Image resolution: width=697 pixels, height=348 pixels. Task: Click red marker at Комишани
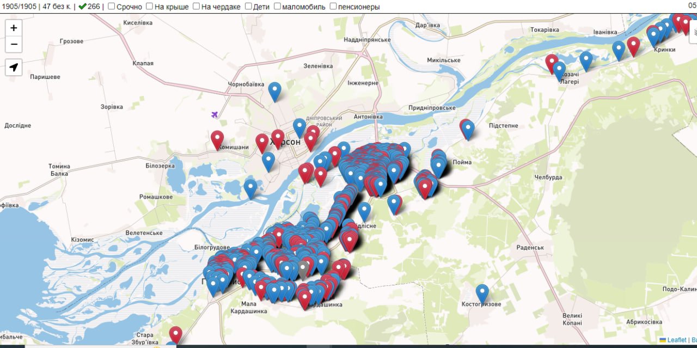point(217,139)
